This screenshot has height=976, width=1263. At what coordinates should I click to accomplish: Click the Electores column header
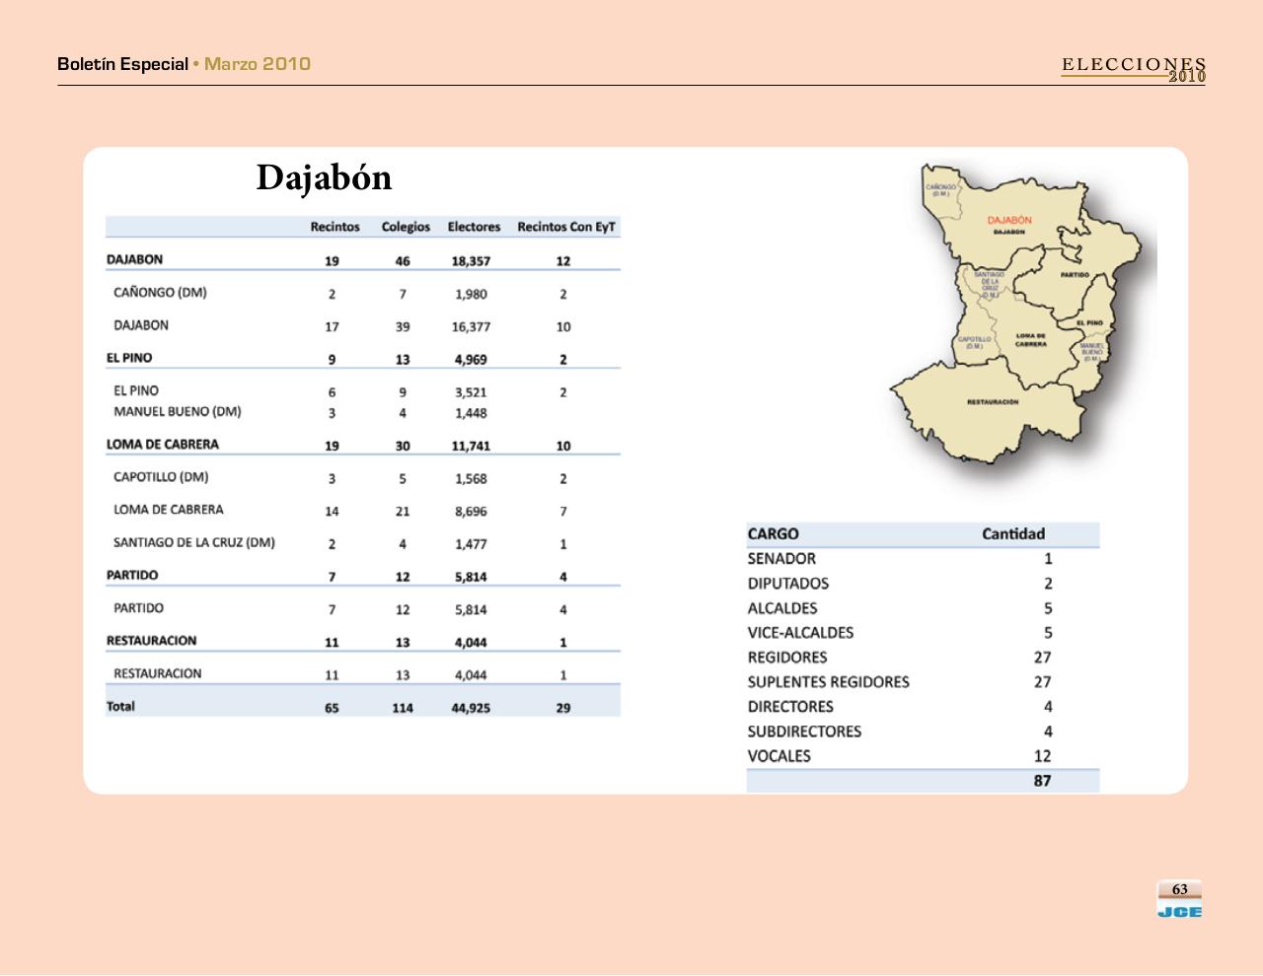[474, 227]
